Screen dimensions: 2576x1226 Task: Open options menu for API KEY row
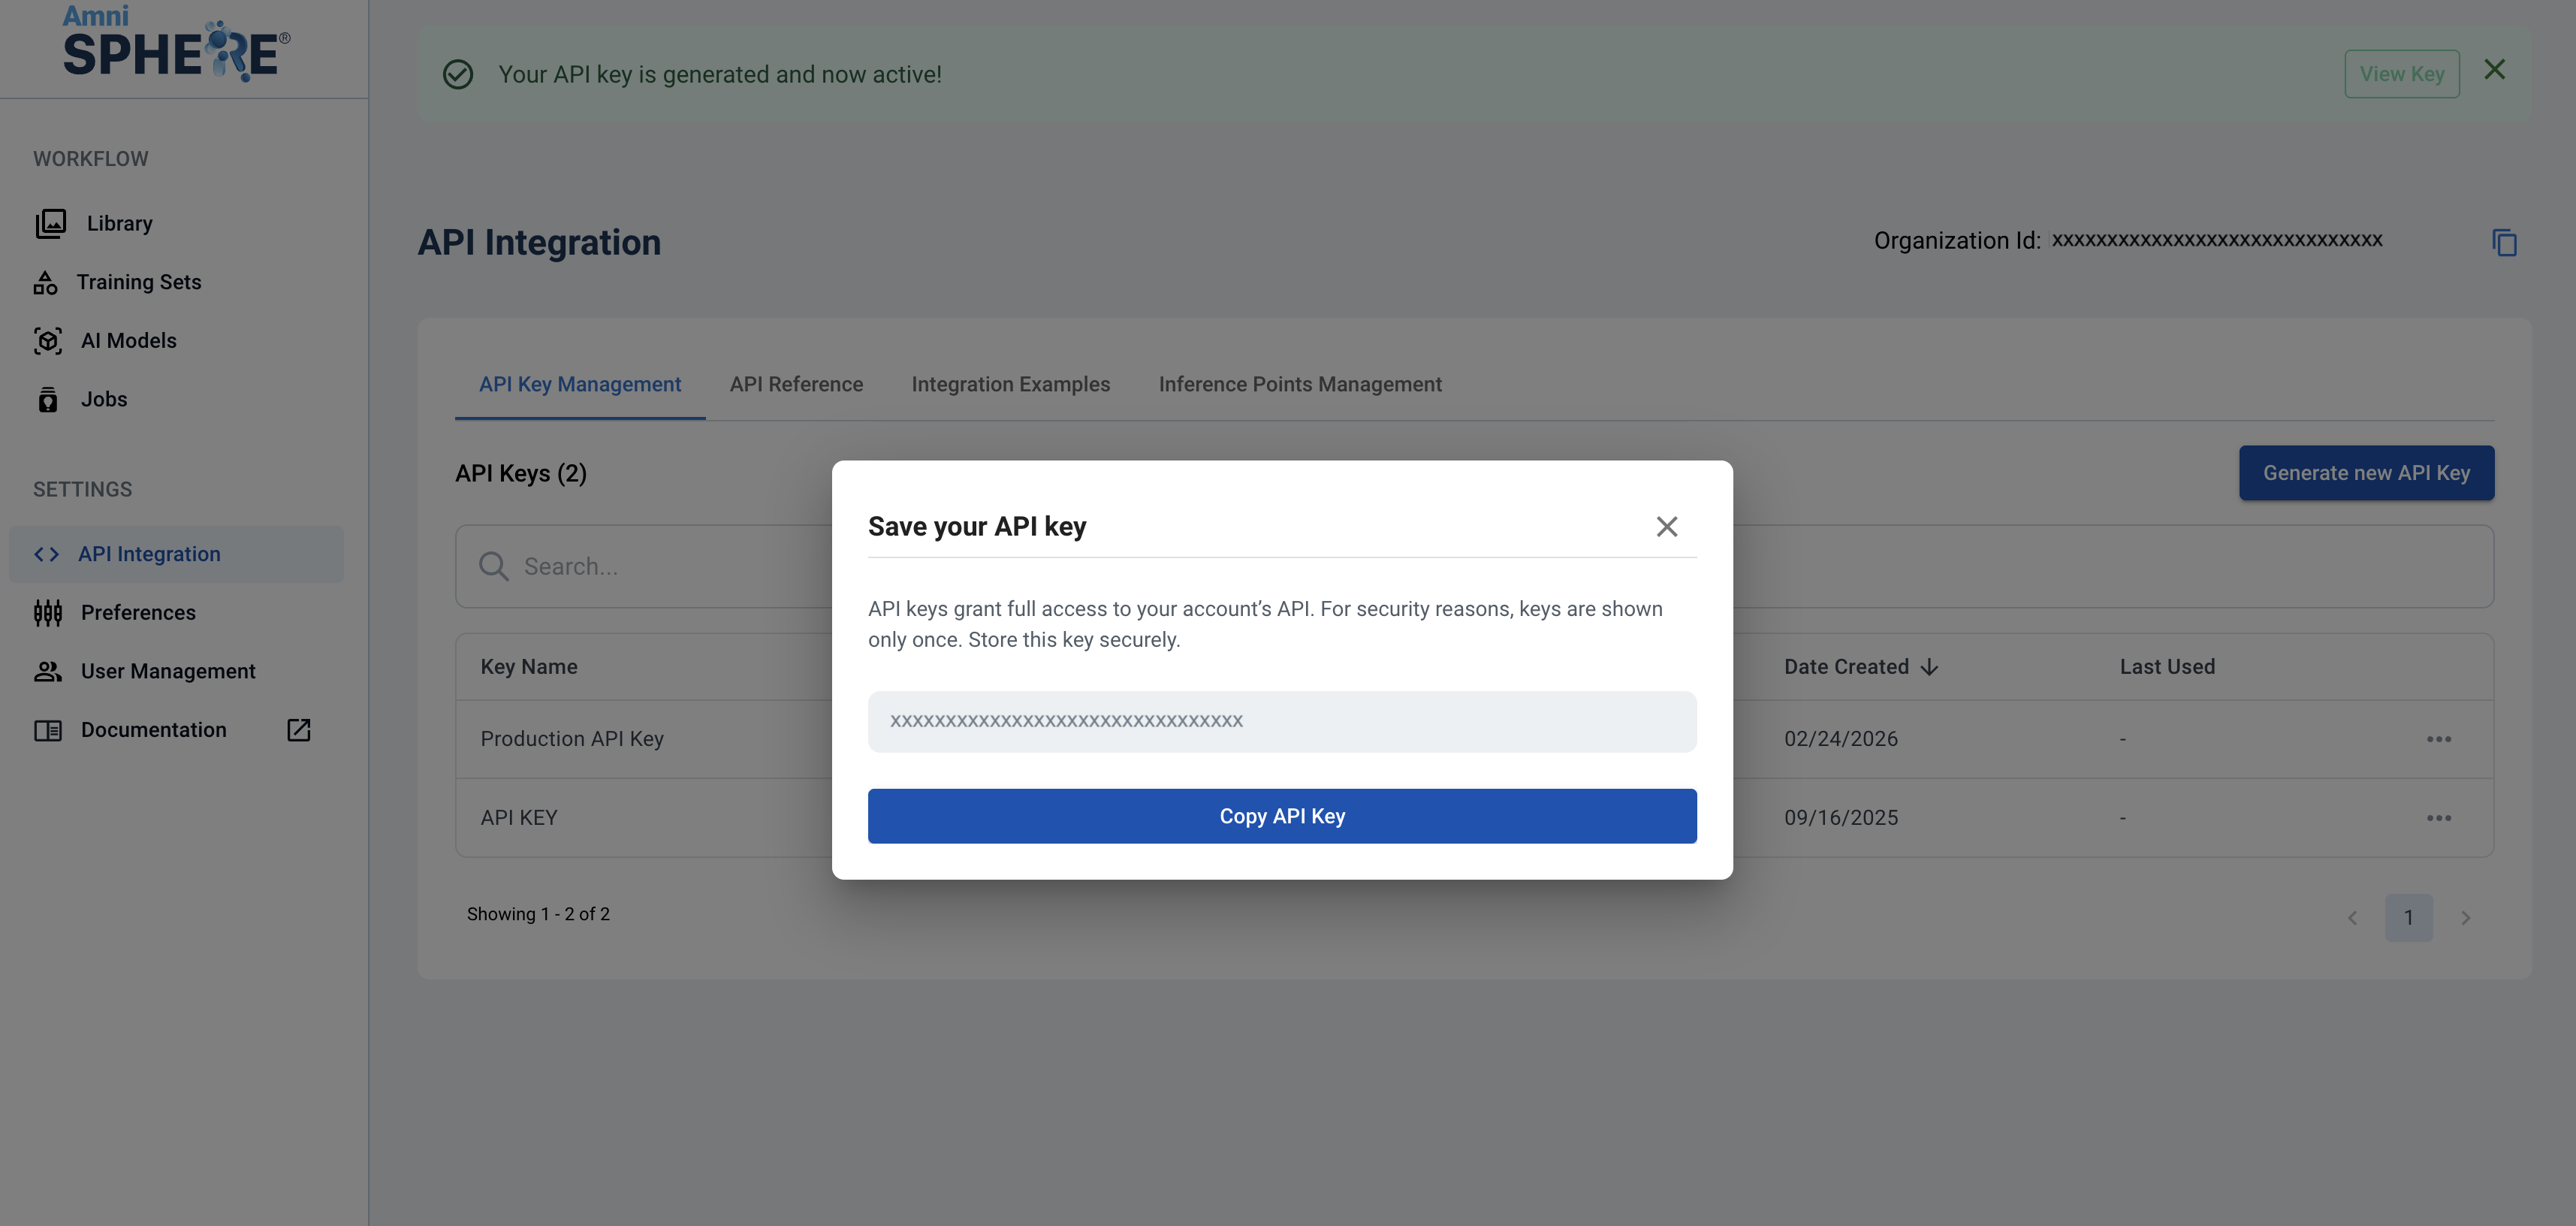coord(2438,818)
